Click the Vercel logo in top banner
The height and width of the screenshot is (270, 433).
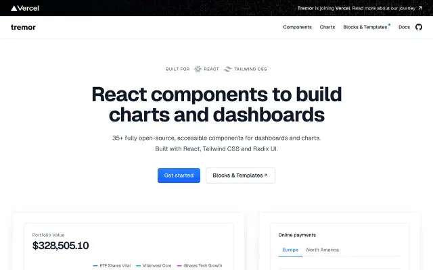tap(25, 8)
